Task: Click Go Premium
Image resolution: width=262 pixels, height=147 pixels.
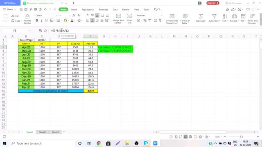Action: click(233, 3)
